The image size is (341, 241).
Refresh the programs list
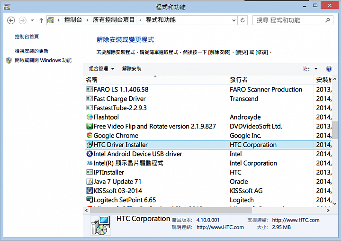click(242, 20)
